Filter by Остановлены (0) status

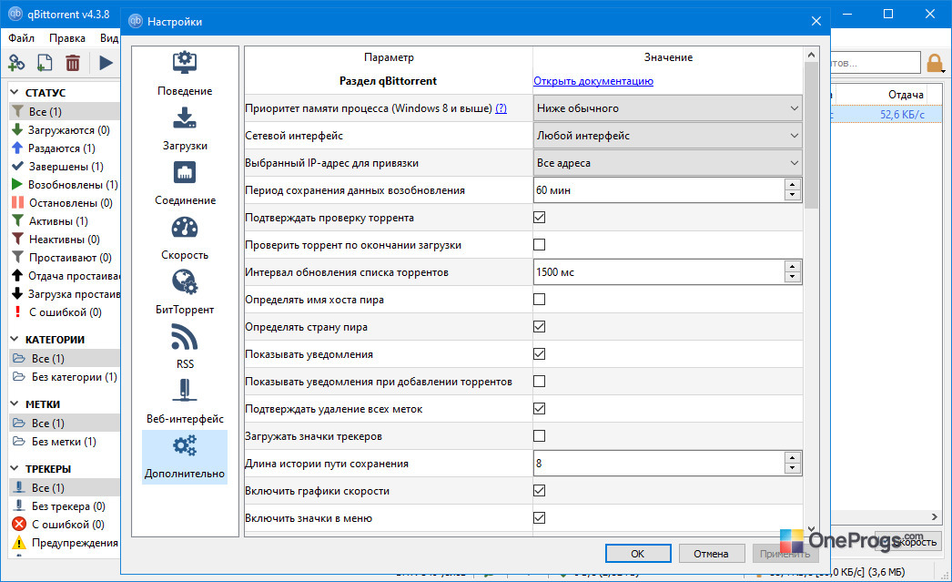pos(65,203)
